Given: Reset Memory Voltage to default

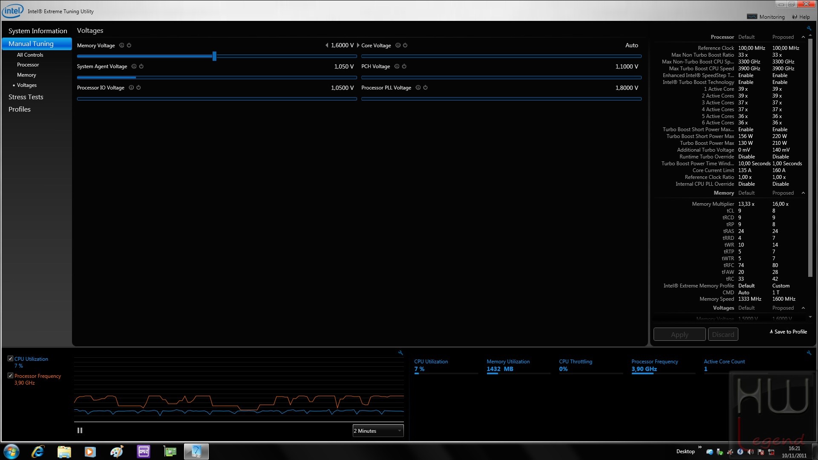Looking at the screenshot, I should tap(129, 46).
